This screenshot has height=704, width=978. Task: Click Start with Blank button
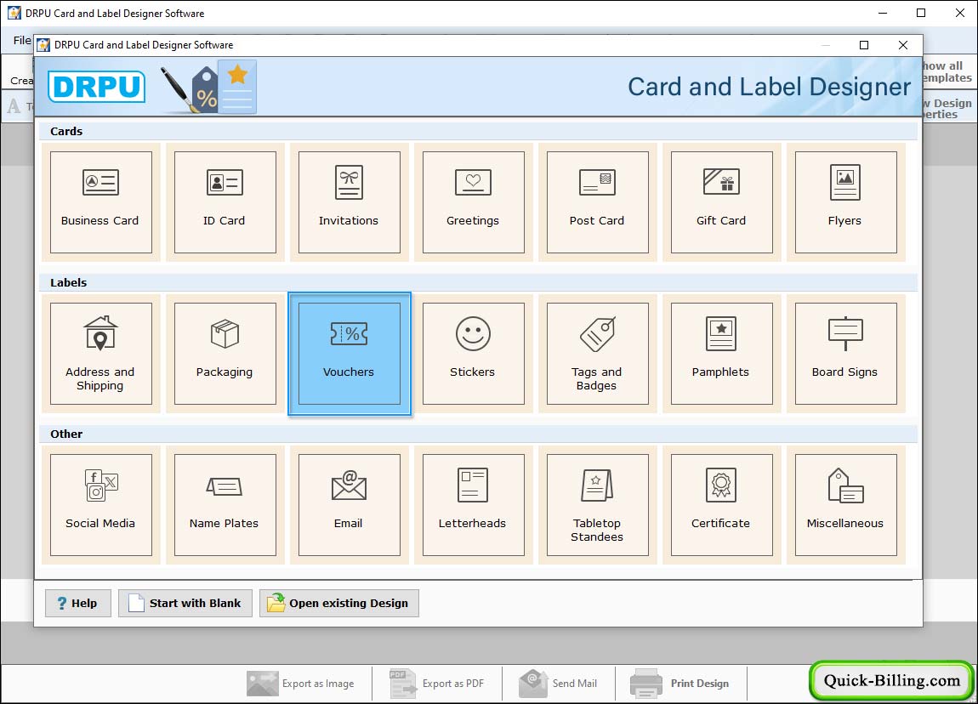[185, 603]
